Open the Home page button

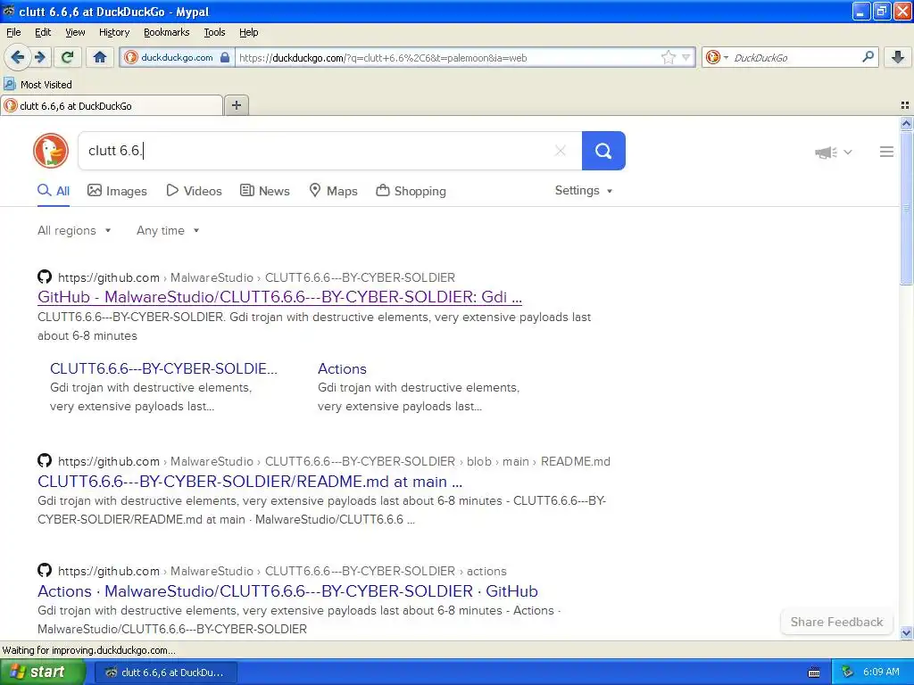tap(100, 57)
